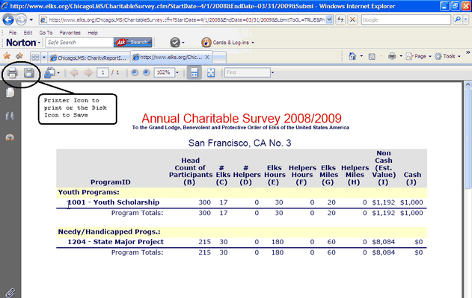Expand the Home button dropdown arrow
472x298 pixels.
tap(361, 56)
